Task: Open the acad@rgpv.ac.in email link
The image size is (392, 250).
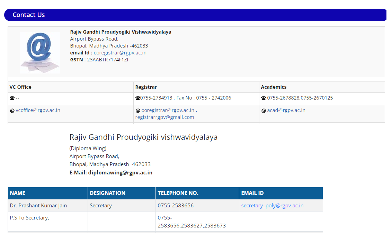Action: 286,110
